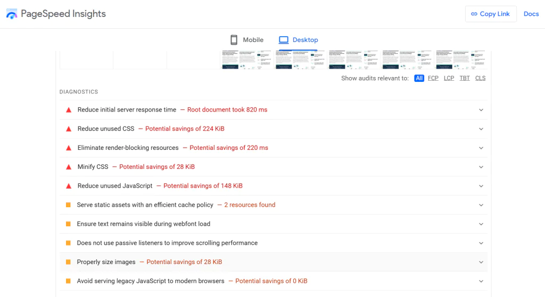Click 'Eliminate render-blocking resources' title
The image size is (545, 297).
coord(128,148)
